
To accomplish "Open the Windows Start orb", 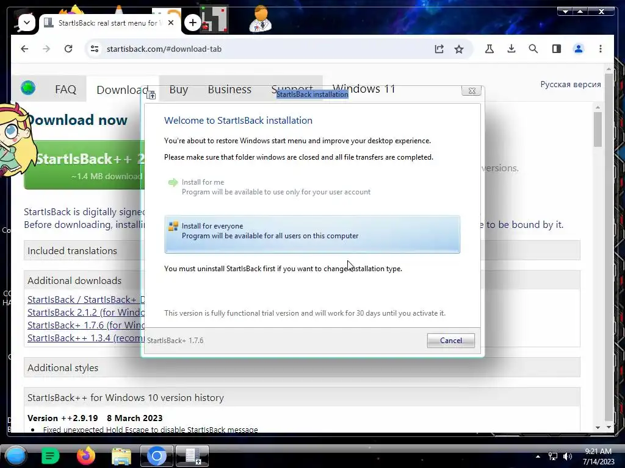I will pos(16,456).
